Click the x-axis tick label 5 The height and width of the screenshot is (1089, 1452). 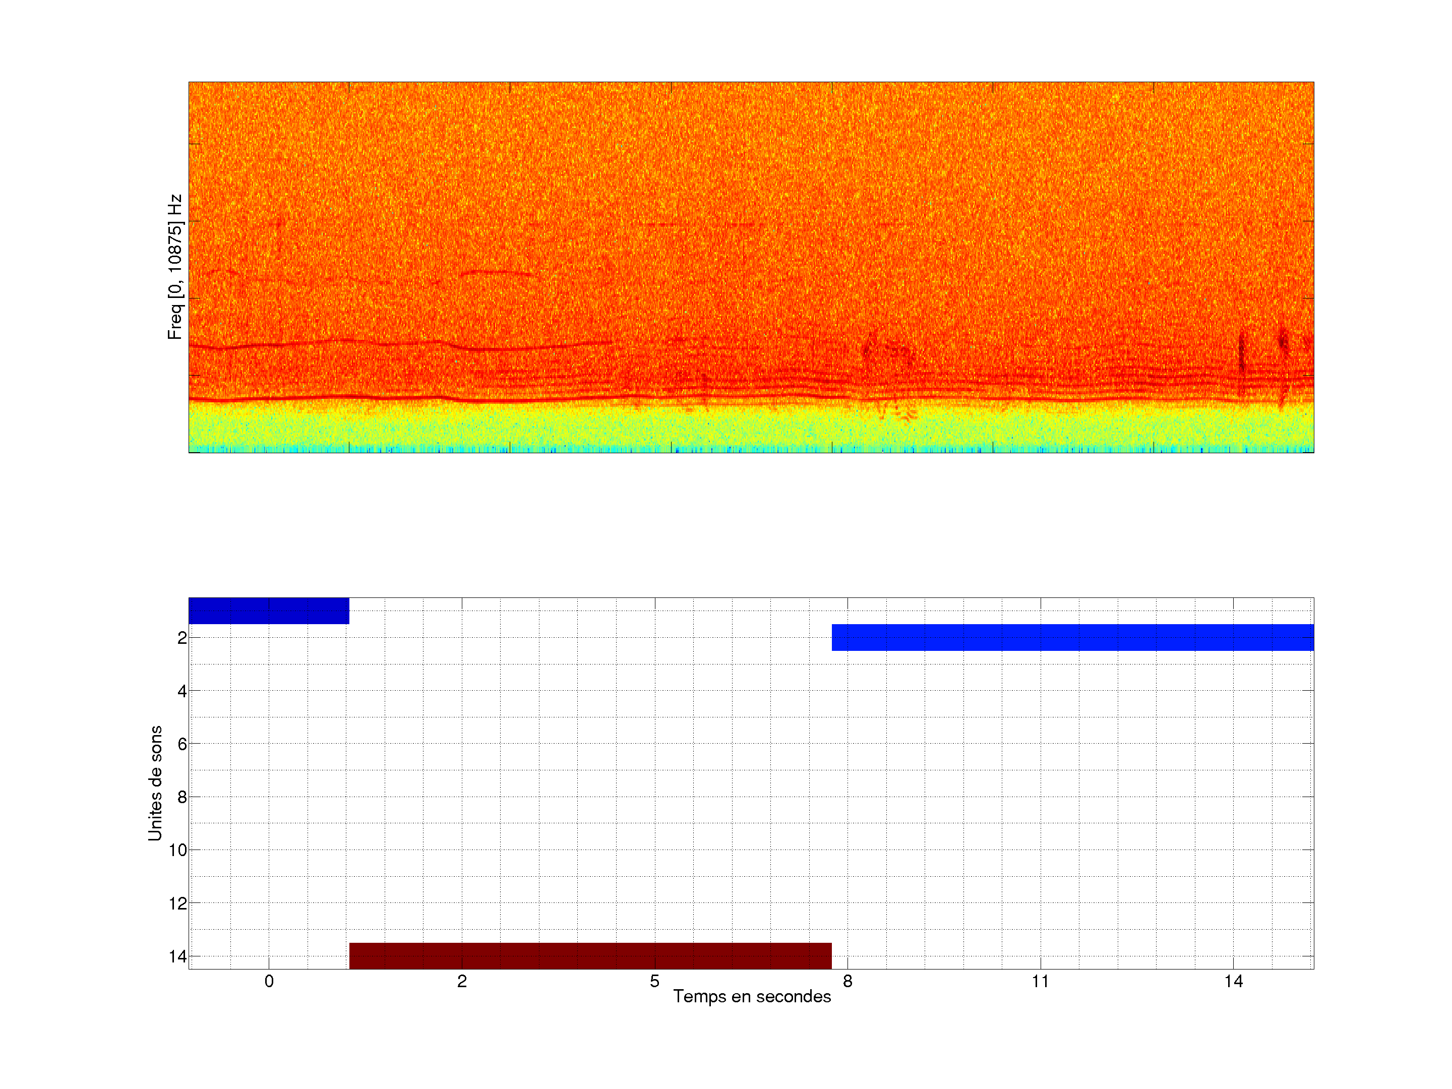coord(654,981)
